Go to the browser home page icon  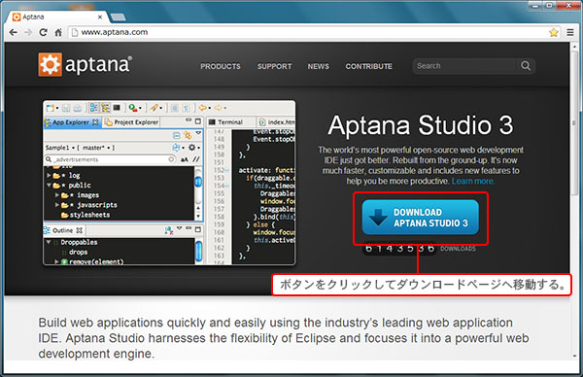pyautogui.click(x=58, y=32)
